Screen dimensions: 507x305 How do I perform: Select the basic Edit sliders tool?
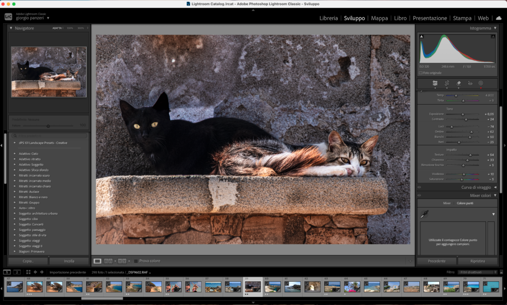click(435, 84)
